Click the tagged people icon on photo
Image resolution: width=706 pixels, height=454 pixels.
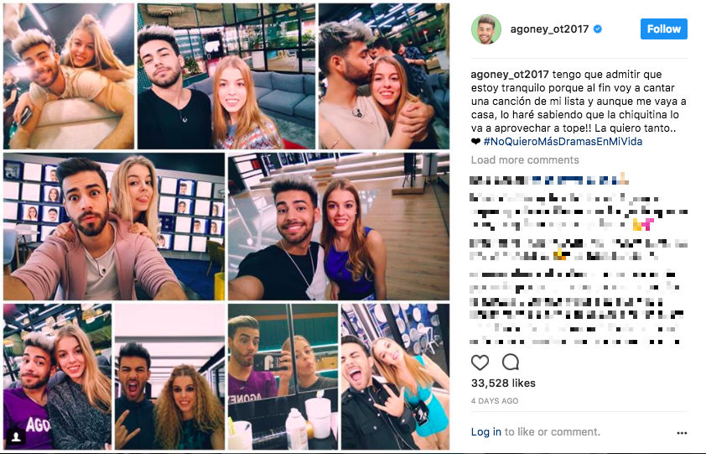[16, 436]
